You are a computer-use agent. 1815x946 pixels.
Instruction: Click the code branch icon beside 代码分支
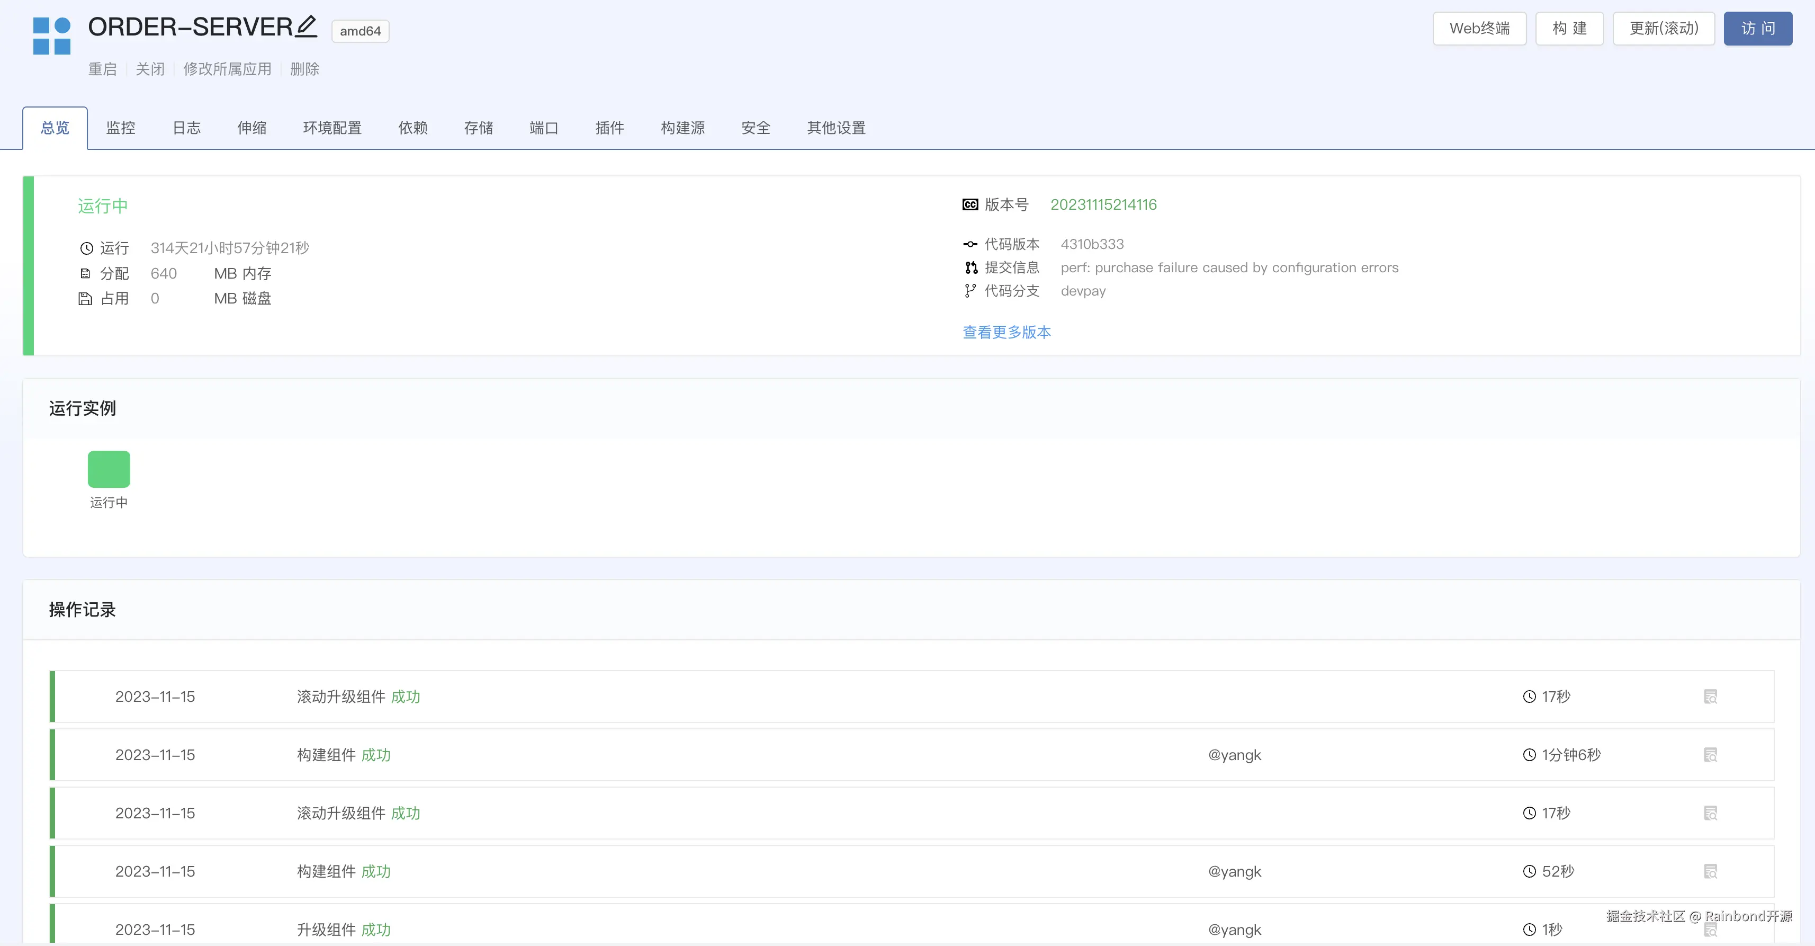pyautogui.click(x=970, y=290)
